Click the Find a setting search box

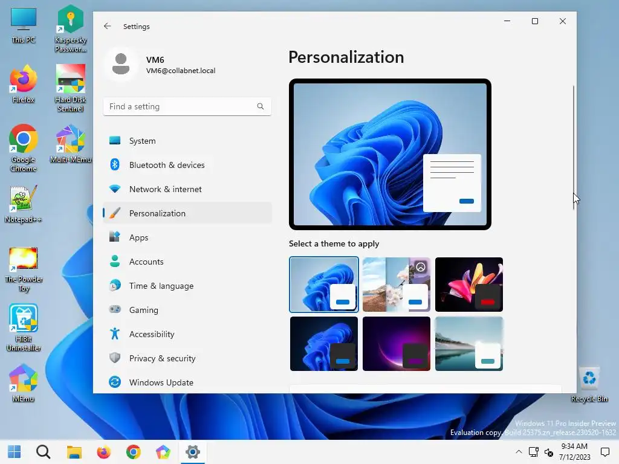187,106
